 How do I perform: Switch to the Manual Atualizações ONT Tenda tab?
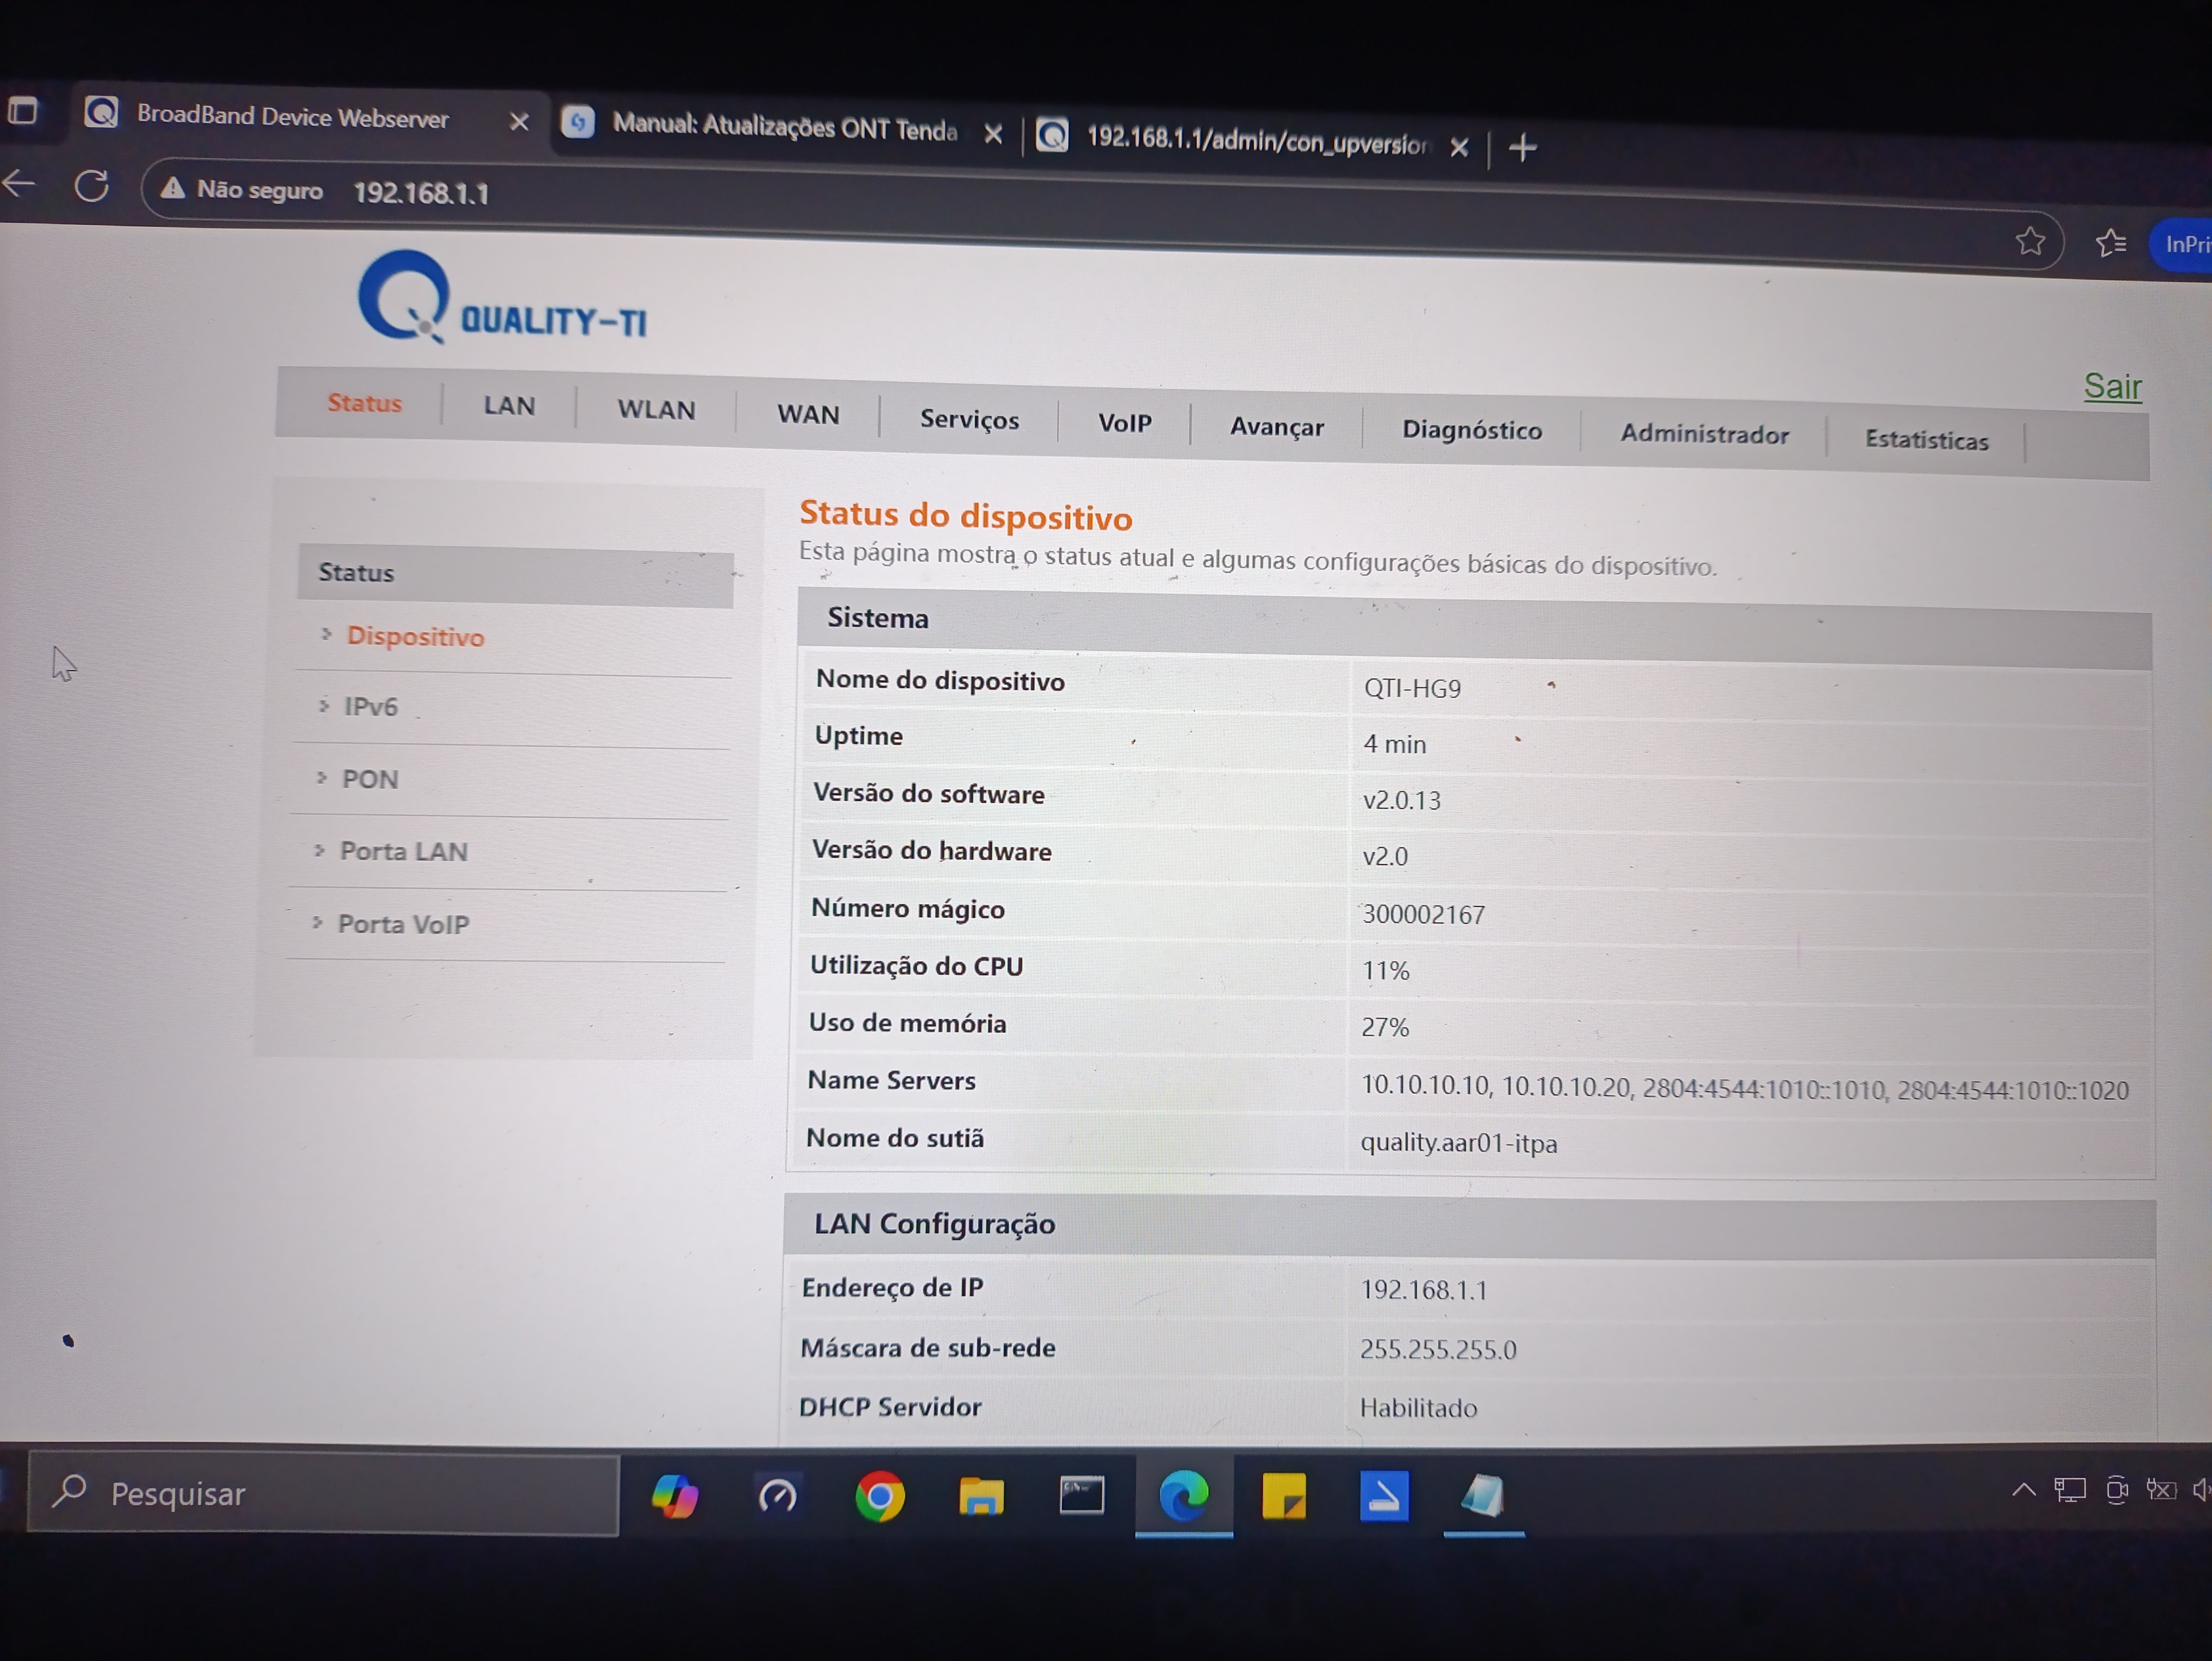pyautogui.click(x=784, y=127)
